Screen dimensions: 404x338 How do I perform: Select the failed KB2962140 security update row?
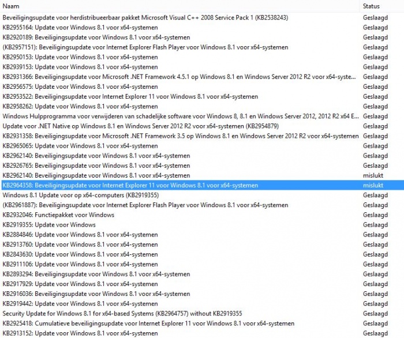click(202, 175)
